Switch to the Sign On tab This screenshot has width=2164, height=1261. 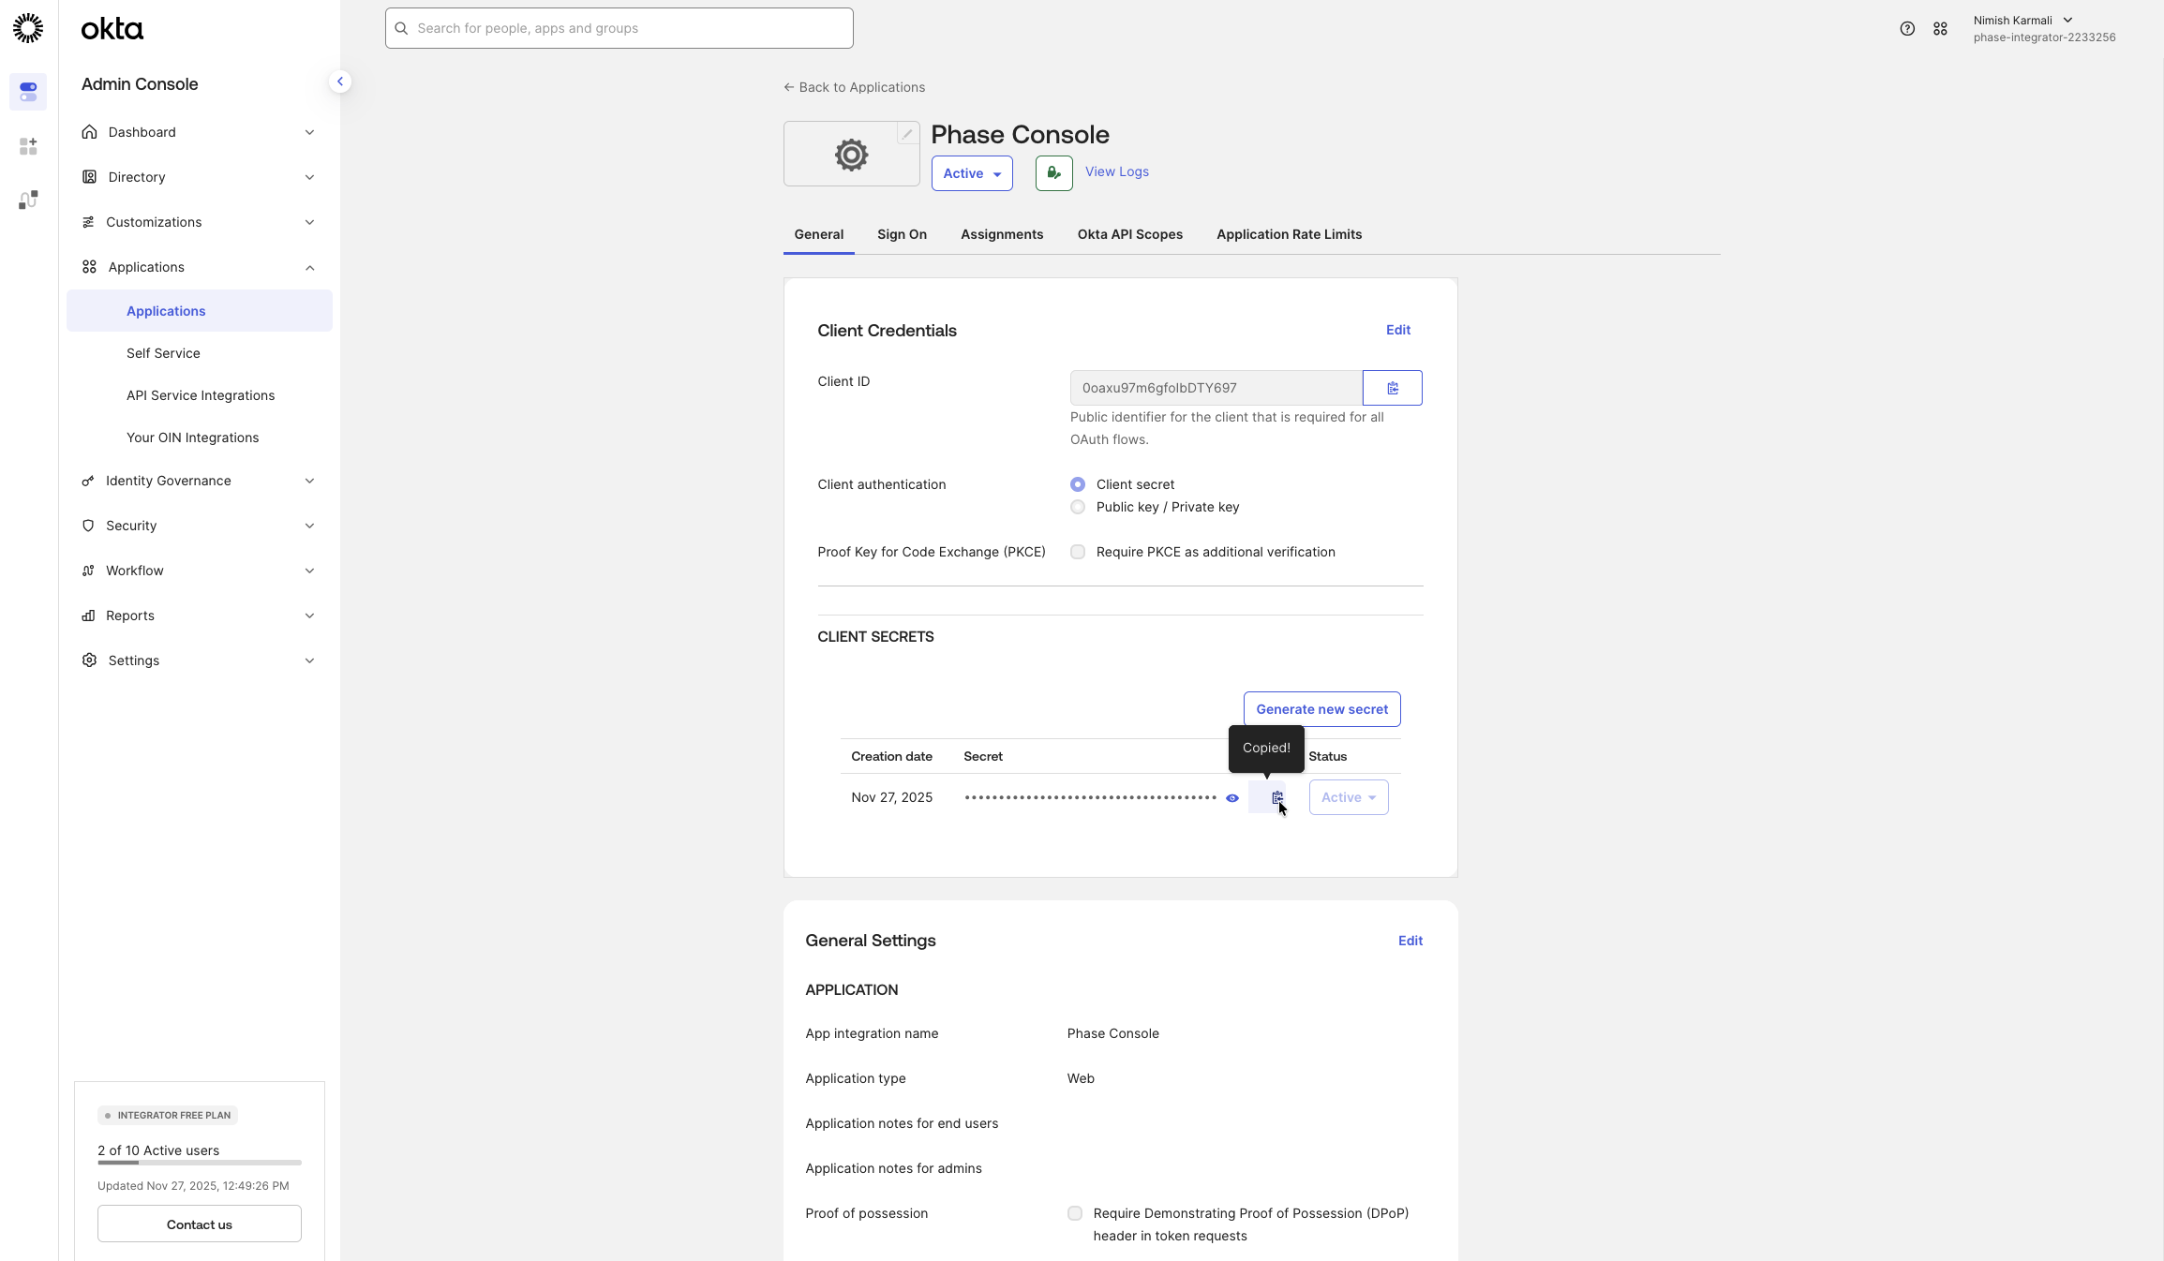coord(903,234)
